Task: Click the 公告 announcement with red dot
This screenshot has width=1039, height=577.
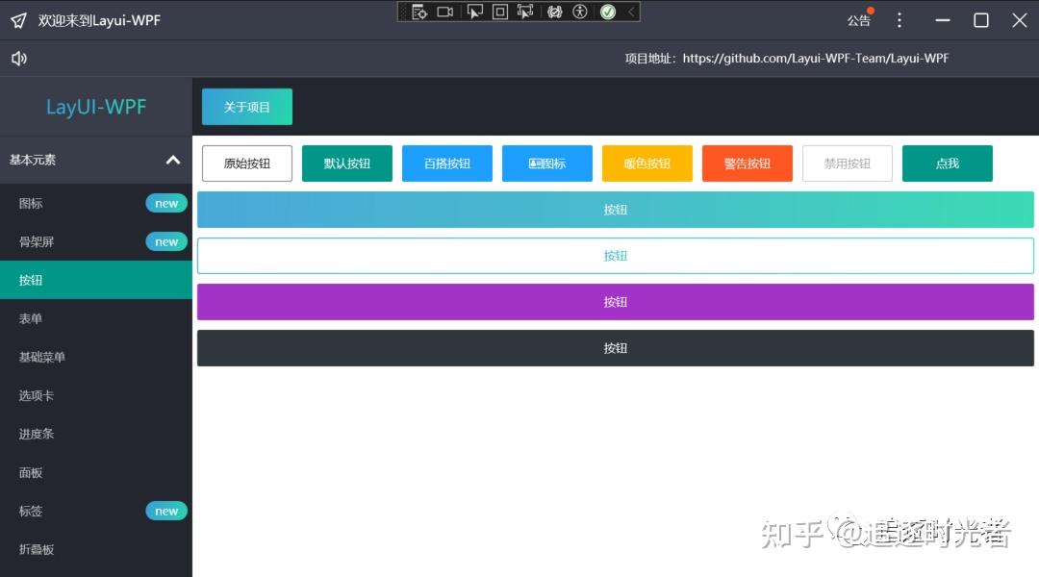Action: click(858, 19)
